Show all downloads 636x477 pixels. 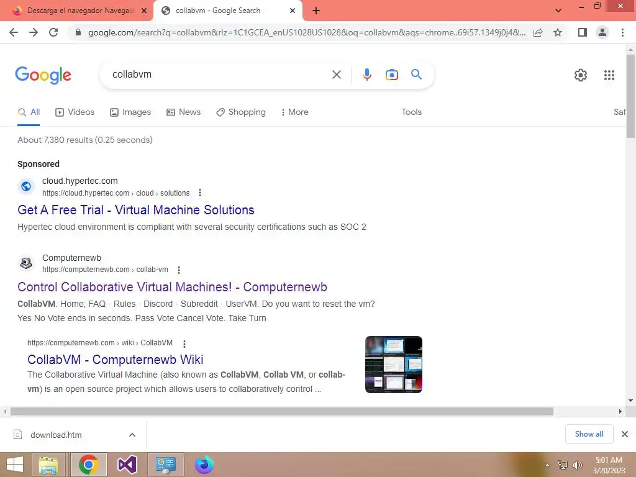point(589,434)
